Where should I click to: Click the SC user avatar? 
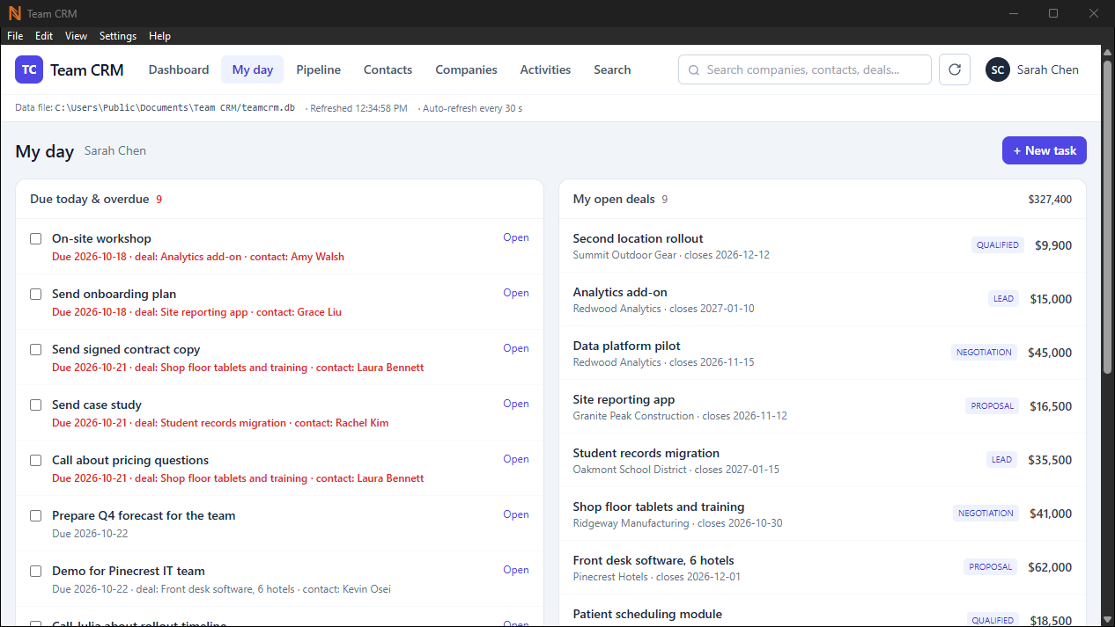coord(998,69)
